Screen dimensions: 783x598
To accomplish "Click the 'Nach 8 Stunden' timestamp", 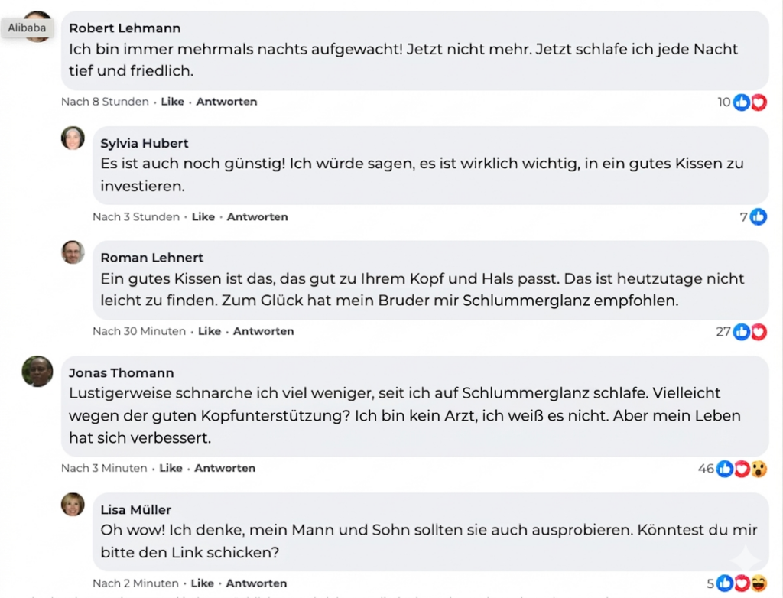I will pos(106,102).
